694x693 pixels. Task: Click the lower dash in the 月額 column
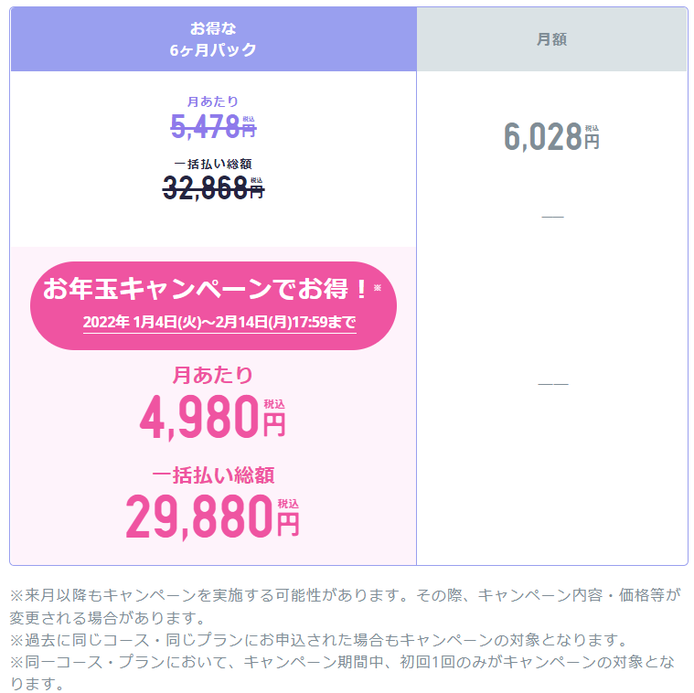[553, 384]
